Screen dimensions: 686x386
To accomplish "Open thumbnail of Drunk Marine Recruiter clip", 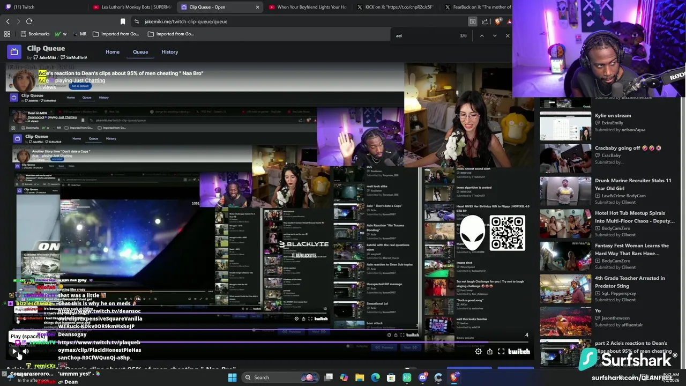I will (565, 191).
